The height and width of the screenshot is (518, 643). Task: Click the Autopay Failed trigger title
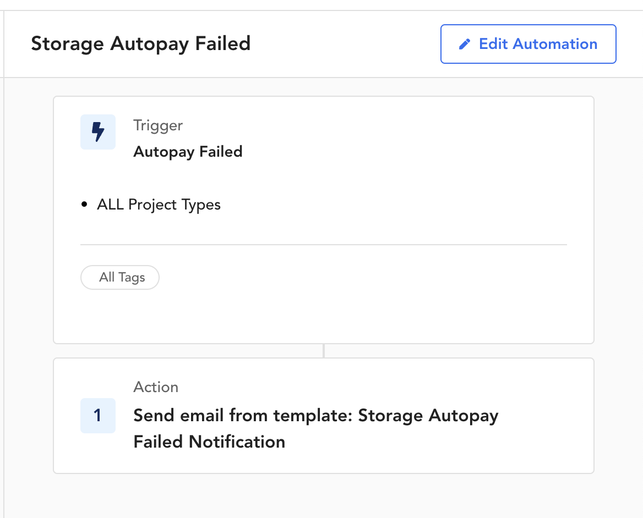coord(188,152)
